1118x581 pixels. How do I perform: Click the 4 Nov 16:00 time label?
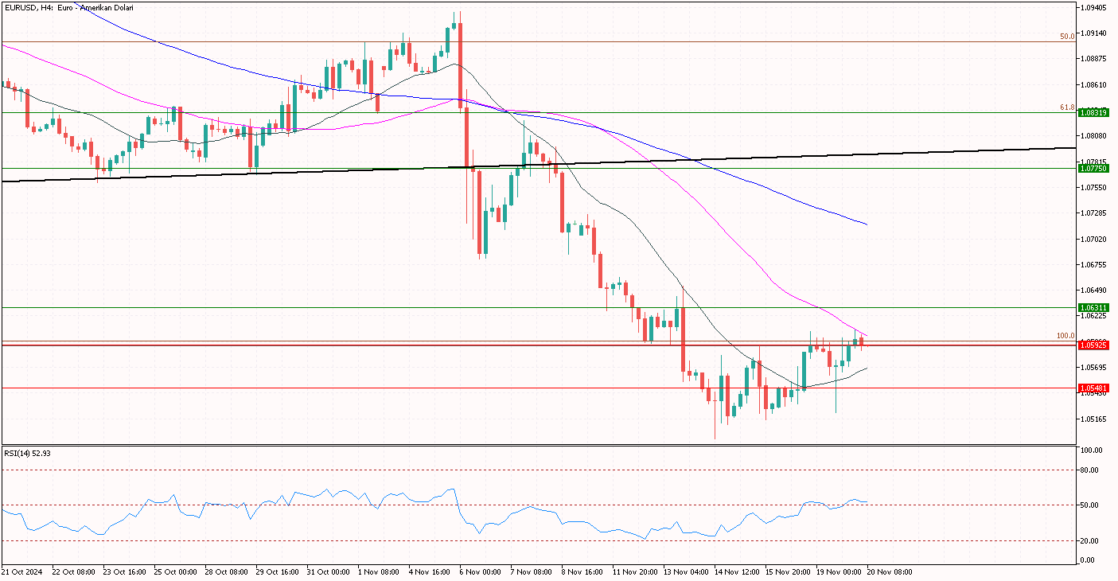click(x=430, y=572)
